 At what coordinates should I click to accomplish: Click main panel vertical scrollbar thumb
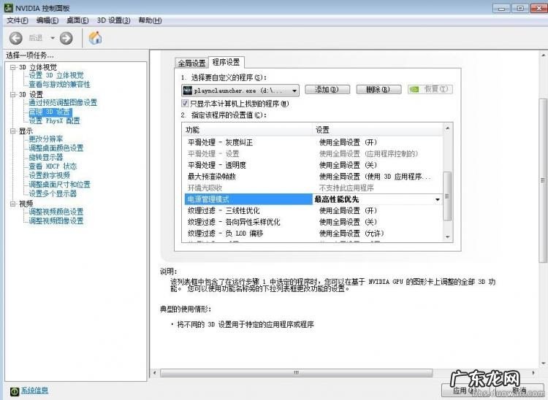[x=543, y=180]
